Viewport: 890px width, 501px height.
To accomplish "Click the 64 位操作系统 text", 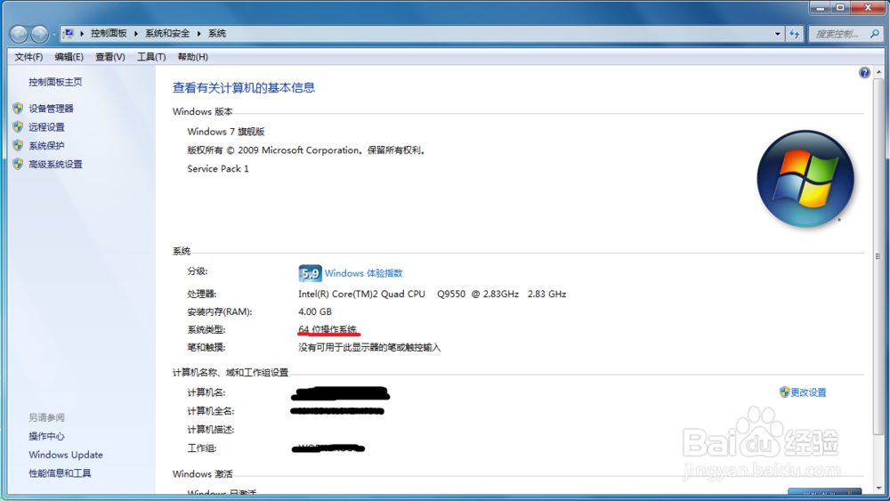I will tap(328, 329).
